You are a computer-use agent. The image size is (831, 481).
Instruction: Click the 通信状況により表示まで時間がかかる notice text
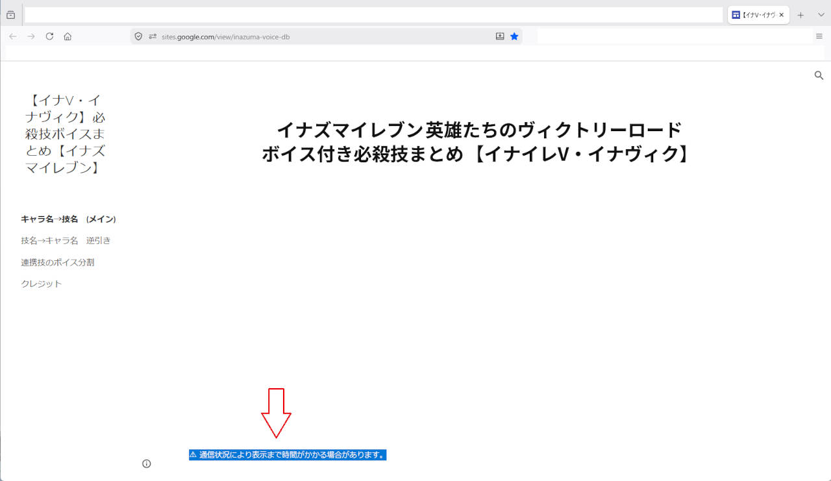[288, 455]
